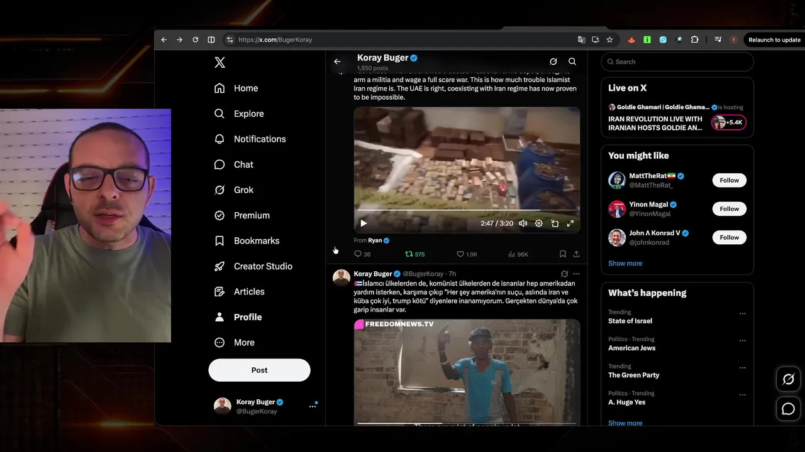Open the FREEDOMNEWS.TV video thumbnail
This screenshot has width=805, height=452.
coord(467,372)
